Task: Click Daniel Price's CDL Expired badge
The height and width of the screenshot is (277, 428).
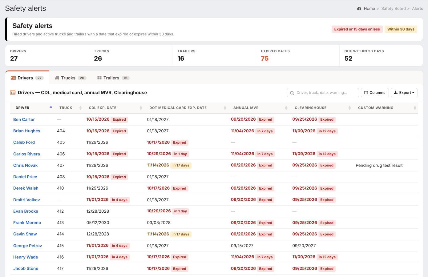Action: coord(119,177)
